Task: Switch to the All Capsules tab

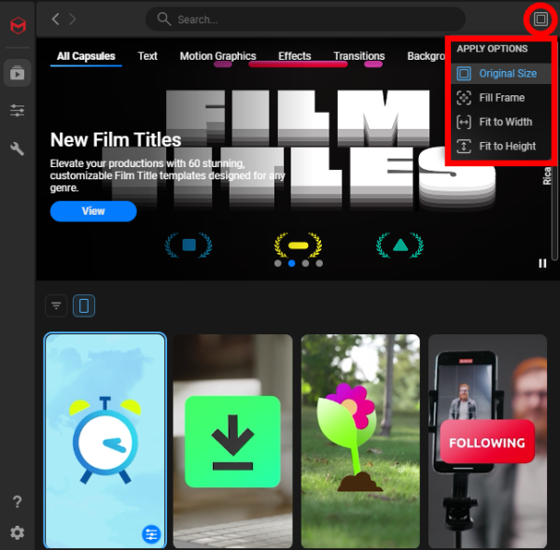Action: (86, 56)
